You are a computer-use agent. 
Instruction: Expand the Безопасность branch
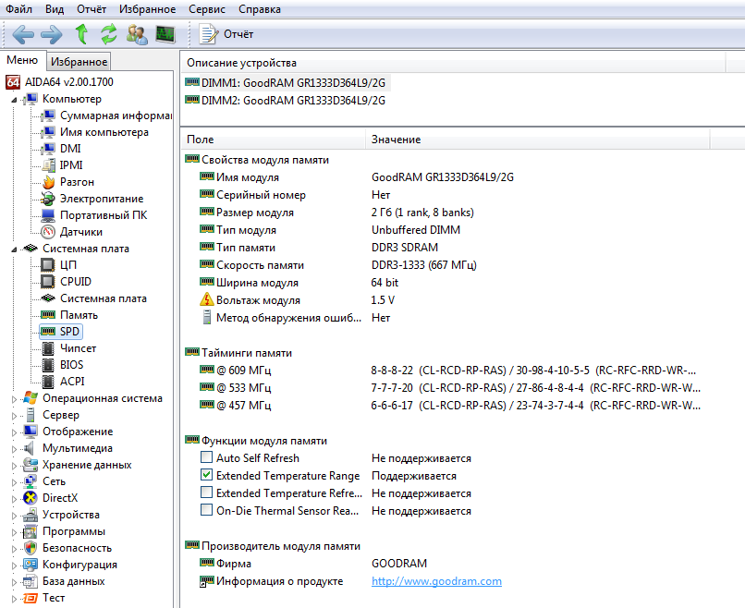pos(14,549)
